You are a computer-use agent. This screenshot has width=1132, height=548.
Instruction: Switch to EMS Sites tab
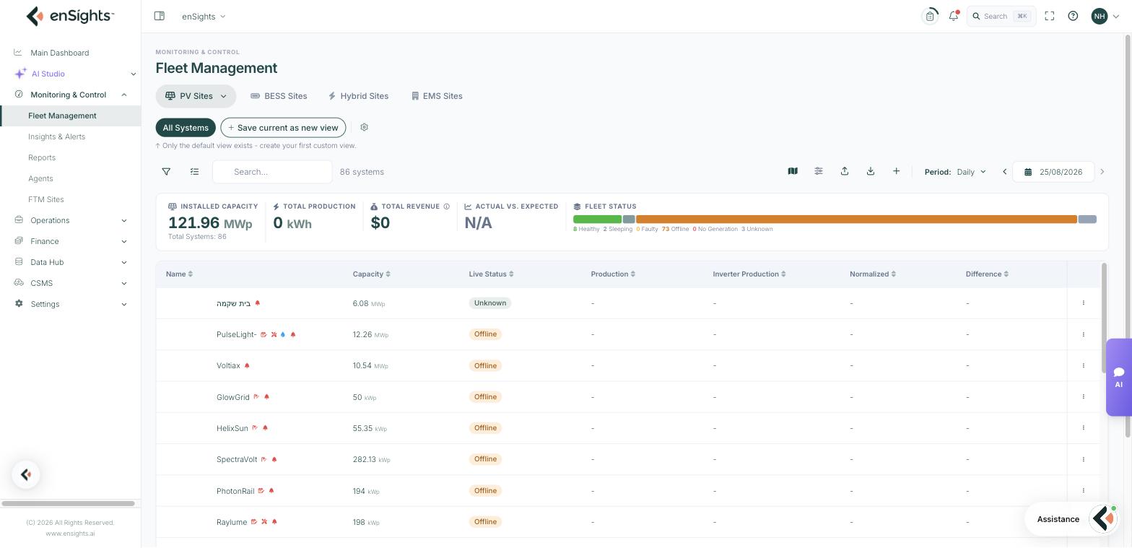pyautogui.click(x=437, y=96)
